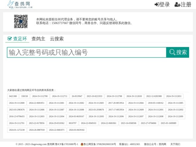Click tag 26-0519947
Screen dimensions: 196x147
pyautogui.click(x=77, y=96)
